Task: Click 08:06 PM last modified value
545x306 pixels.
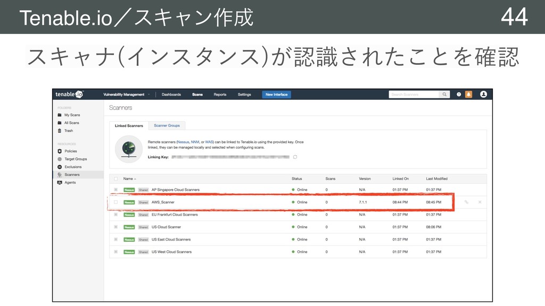Action: pos(433,227)
